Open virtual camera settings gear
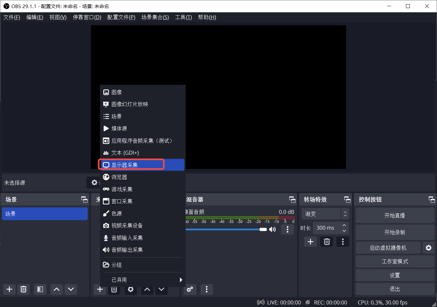 click(x=429, y=247)
